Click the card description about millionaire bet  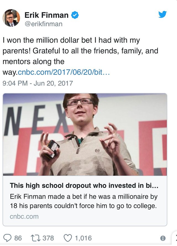[x=84, y=201]
